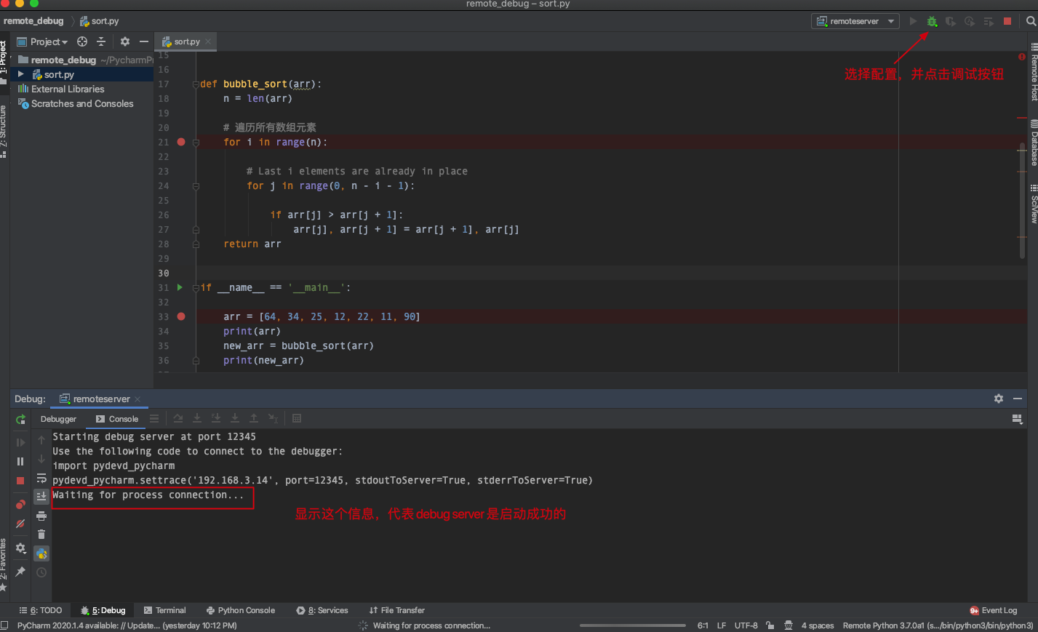Open remoteserver run configuration dropdown

(x=855, y=21)
